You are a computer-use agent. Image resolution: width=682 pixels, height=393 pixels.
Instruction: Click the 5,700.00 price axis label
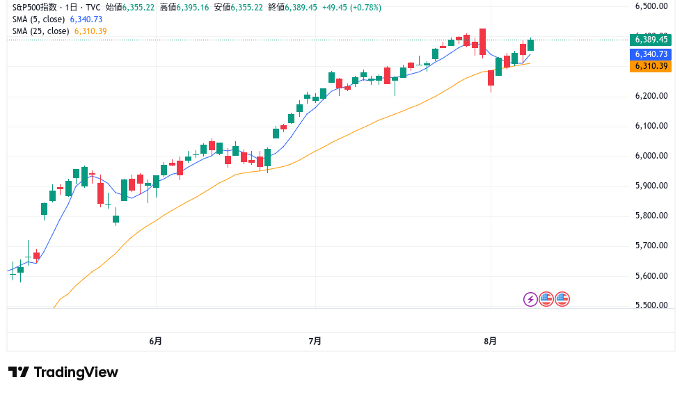coord(651,246)
